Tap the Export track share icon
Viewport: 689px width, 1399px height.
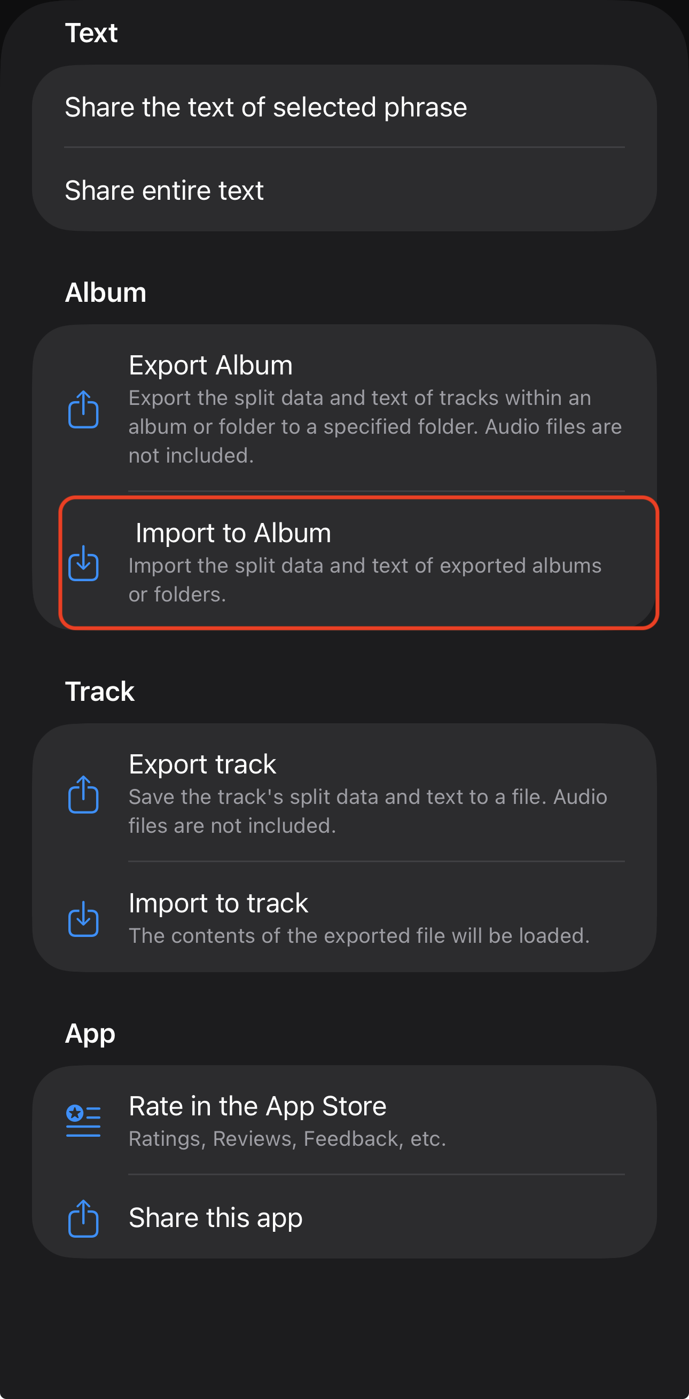(x=83, y=794)
